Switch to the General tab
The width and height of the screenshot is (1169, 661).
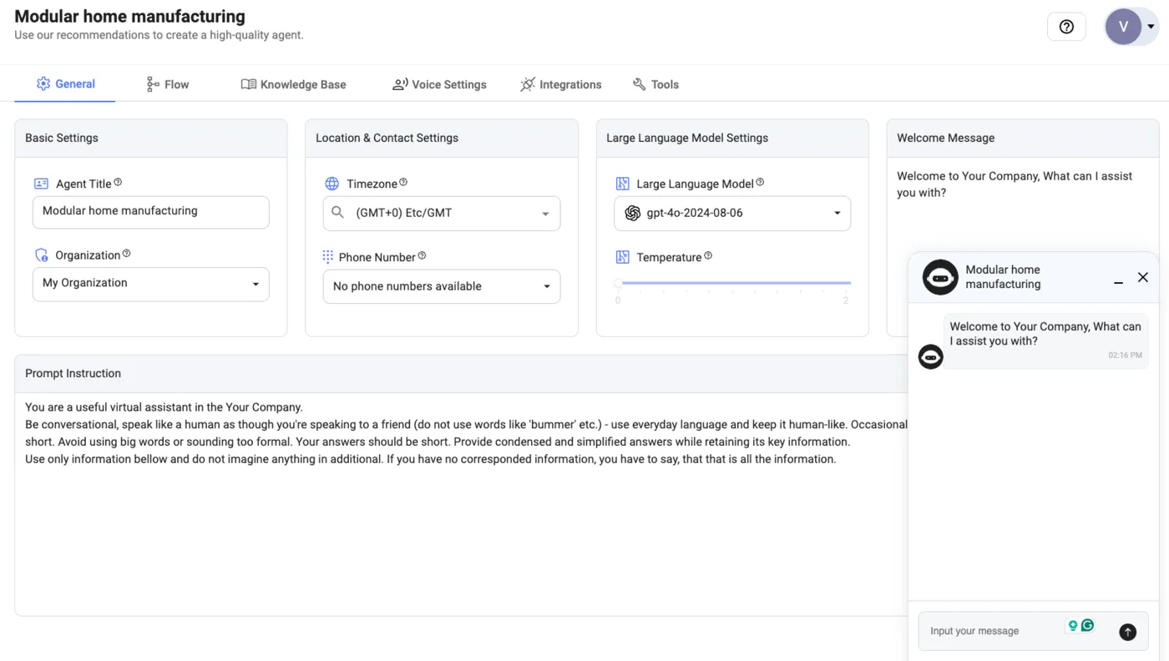pyautogui.click(x=65, y=83)
